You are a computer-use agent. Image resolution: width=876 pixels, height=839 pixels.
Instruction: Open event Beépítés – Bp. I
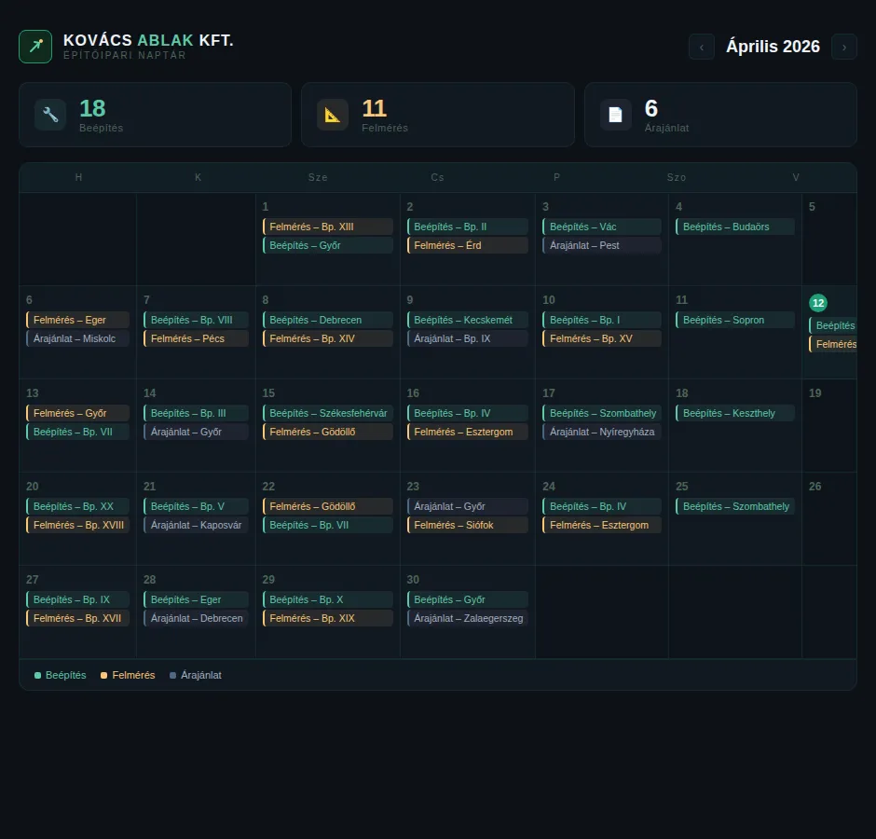pos(602,321)
